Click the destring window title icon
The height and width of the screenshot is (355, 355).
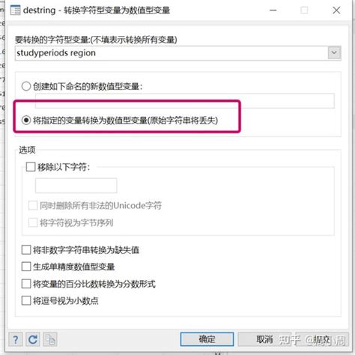tap(15, 10)
